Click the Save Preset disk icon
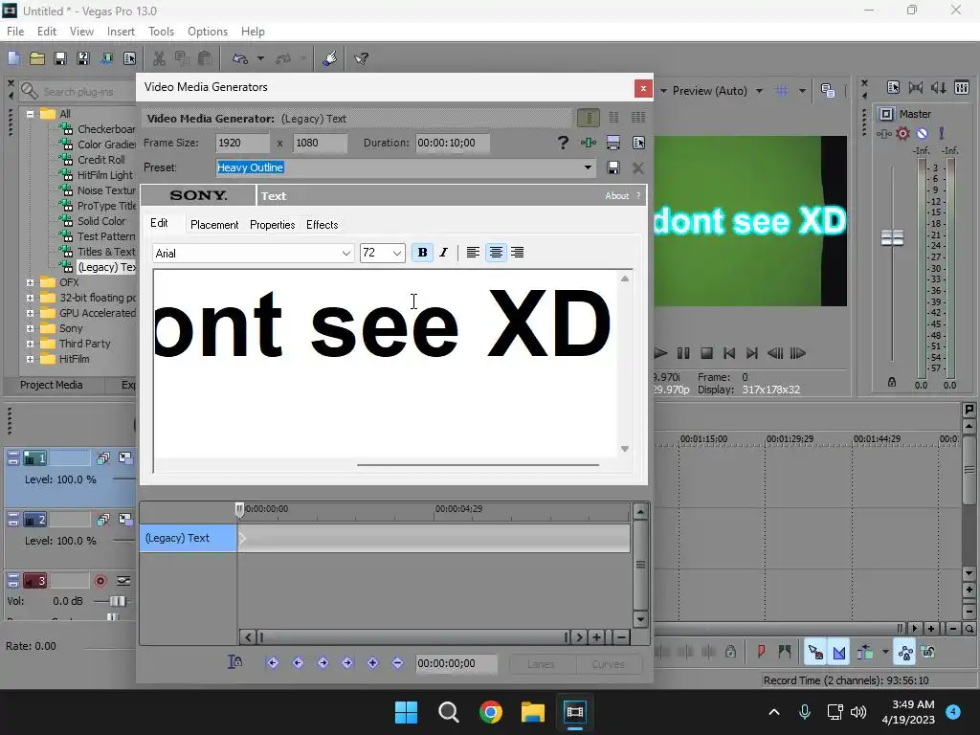 tap(613, 167)
